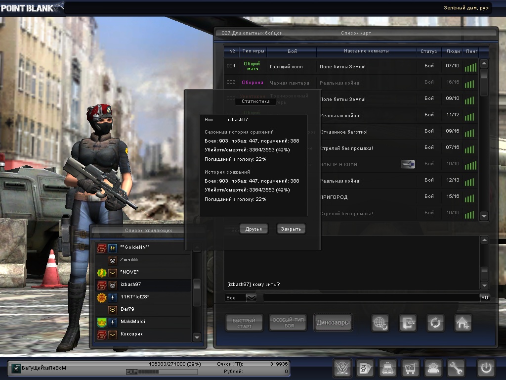This screenshot has height=380, width=506.
Task: Click the Быстрый старт button
Action: pyautogui.click(x=244, y=323)
